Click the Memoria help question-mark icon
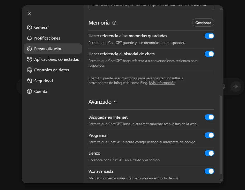 [114, 23]
